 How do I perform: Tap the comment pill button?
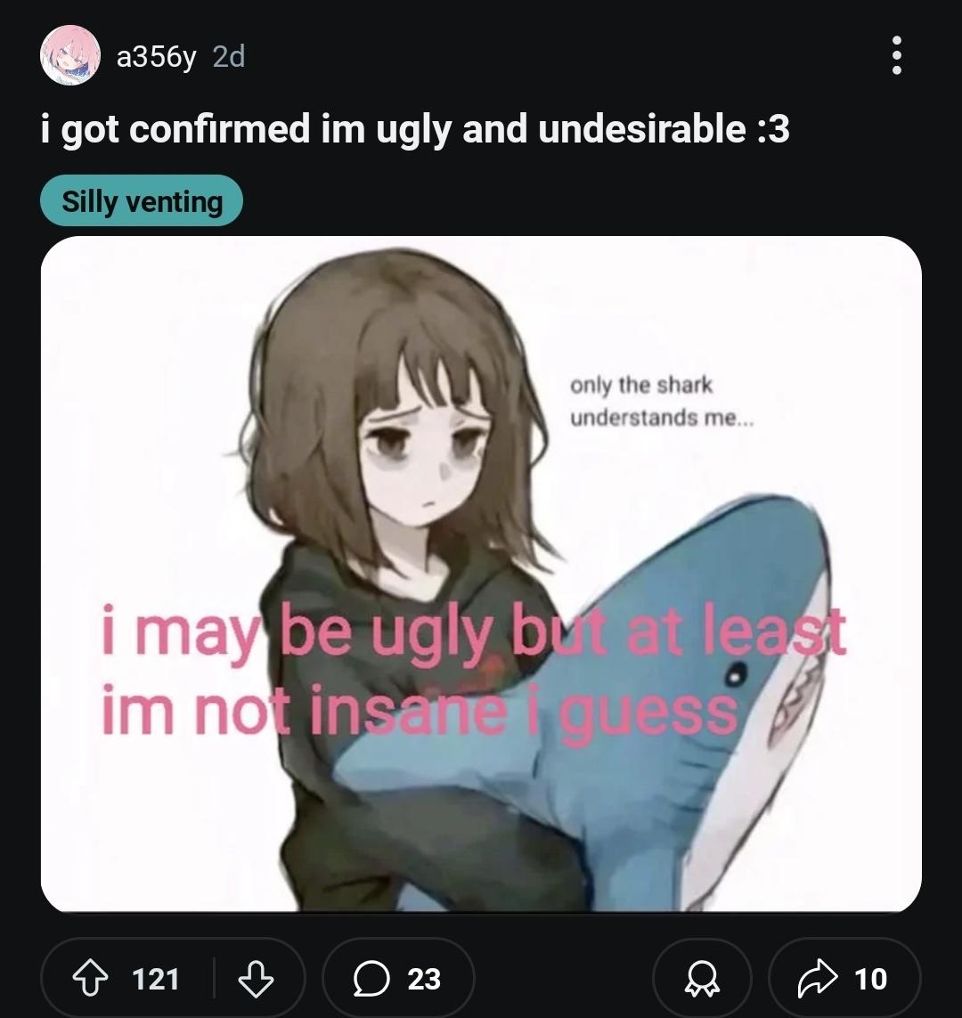tap(398, 978)
